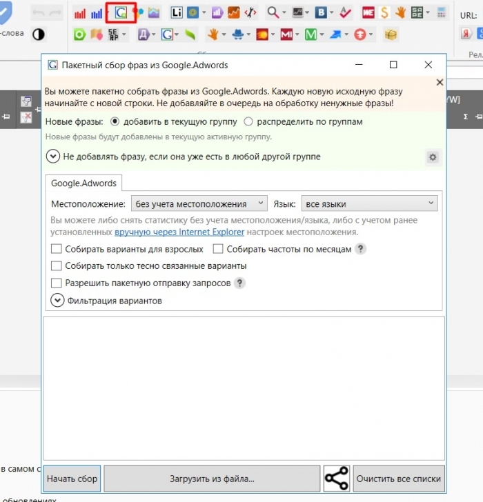Open 'Местоположение' dropdown
The height and width of the screenshot is (502, 483).
199,203
